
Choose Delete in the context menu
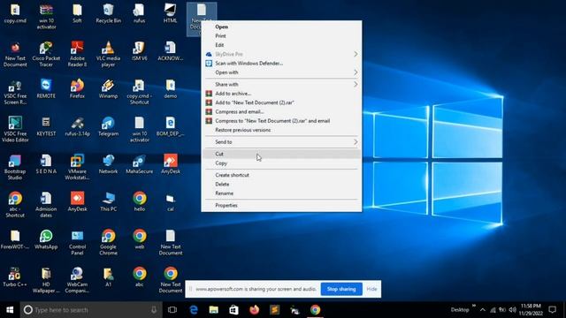281,185
